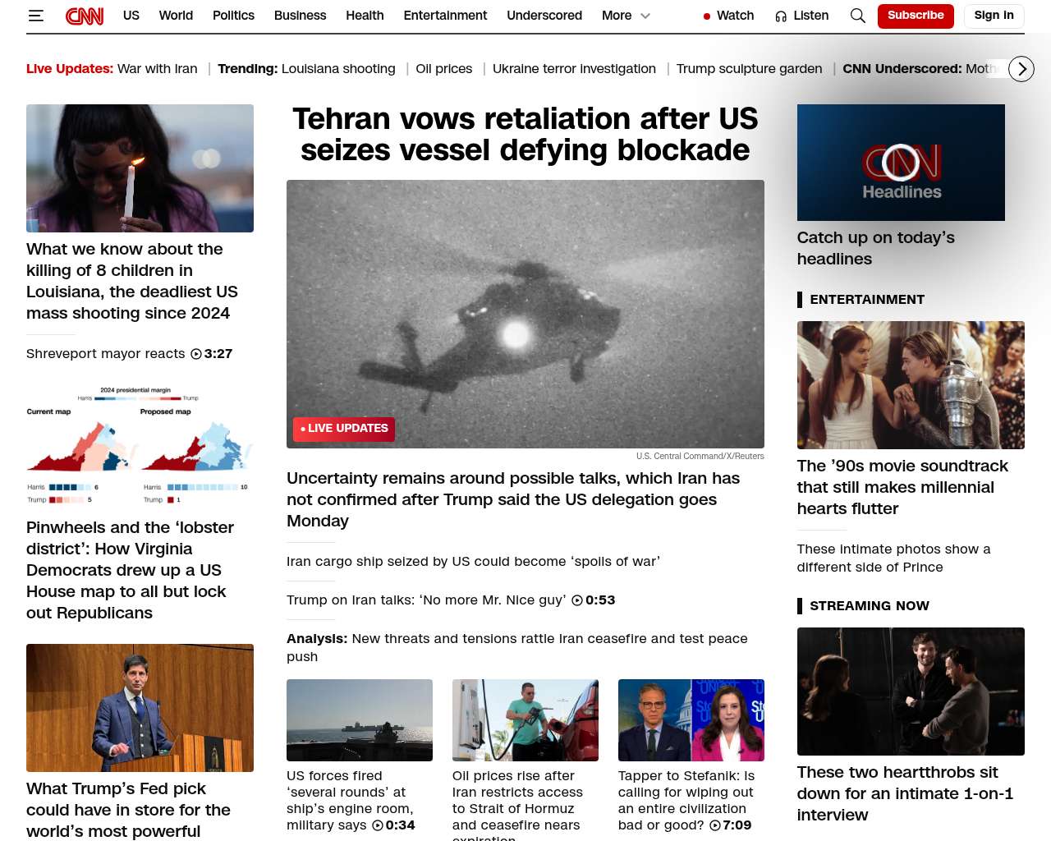
Task: Open intimate photos of Prince story
Action: [x=893, y=558]
